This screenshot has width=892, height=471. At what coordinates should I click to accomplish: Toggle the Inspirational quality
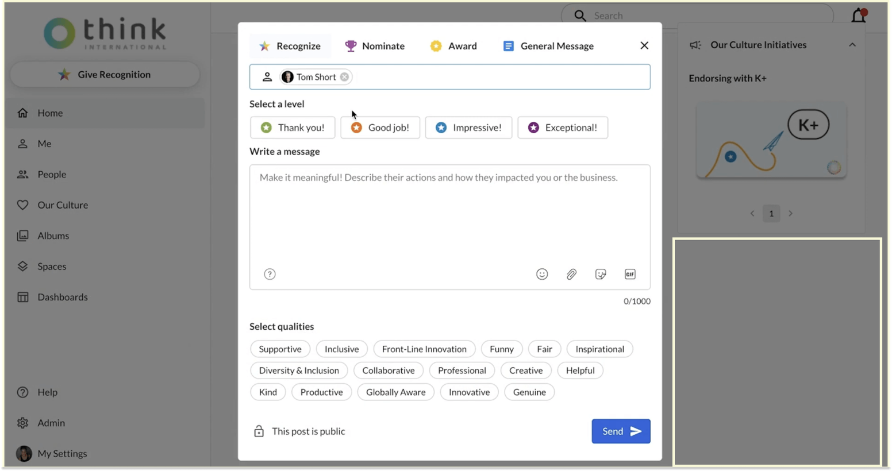599,349
